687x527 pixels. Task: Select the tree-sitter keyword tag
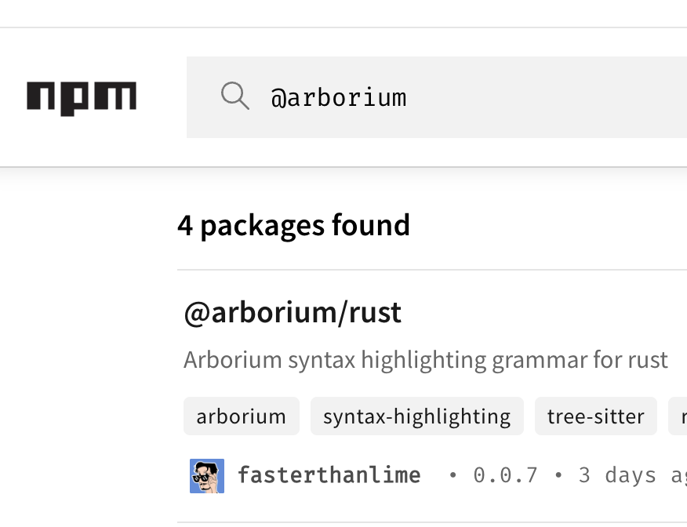tap(595, 416)
